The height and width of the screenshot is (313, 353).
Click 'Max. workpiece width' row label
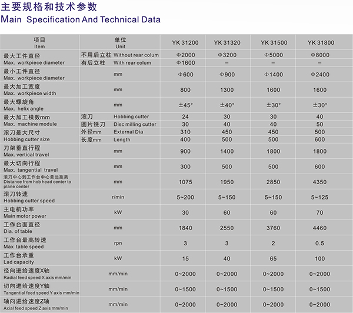tap(30, 93)
